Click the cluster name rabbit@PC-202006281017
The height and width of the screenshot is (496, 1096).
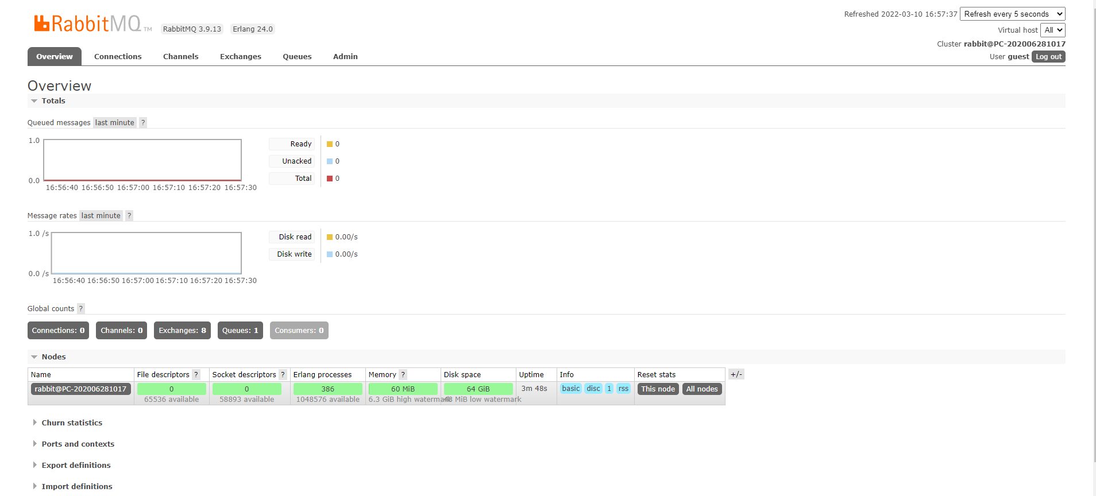coord(1014,44)
